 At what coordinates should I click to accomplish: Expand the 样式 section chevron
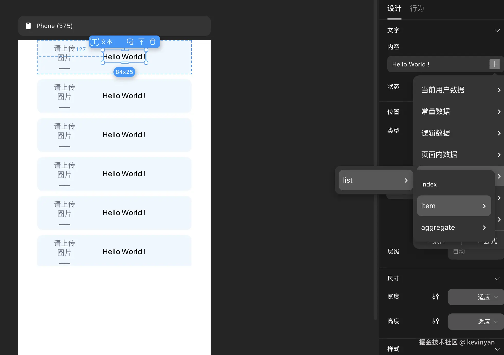(x=497, y=349)
